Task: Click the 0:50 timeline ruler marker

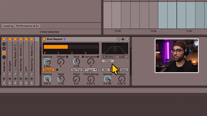Action: (x=154, y=31)
